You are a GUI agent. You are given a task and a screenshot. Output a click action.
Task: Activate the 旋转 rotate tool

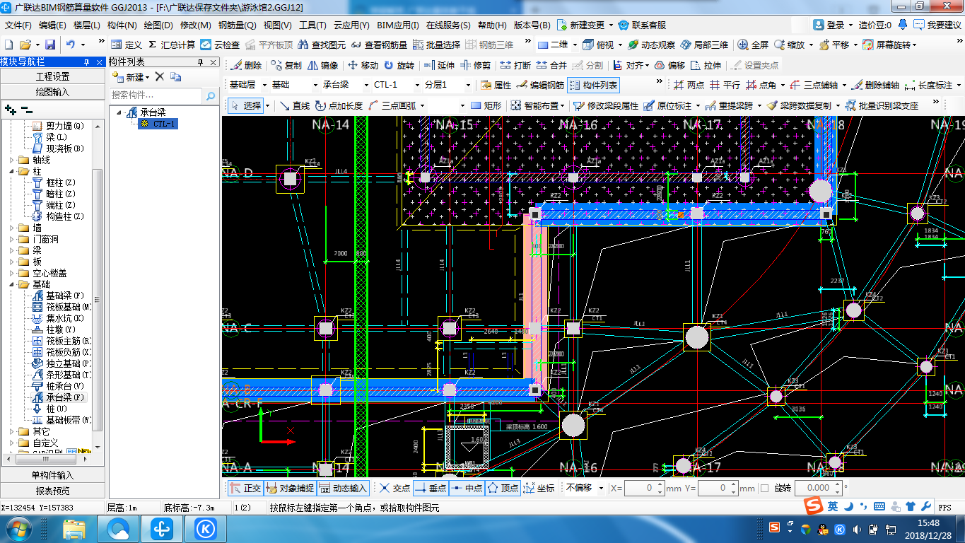pos(399,65)
